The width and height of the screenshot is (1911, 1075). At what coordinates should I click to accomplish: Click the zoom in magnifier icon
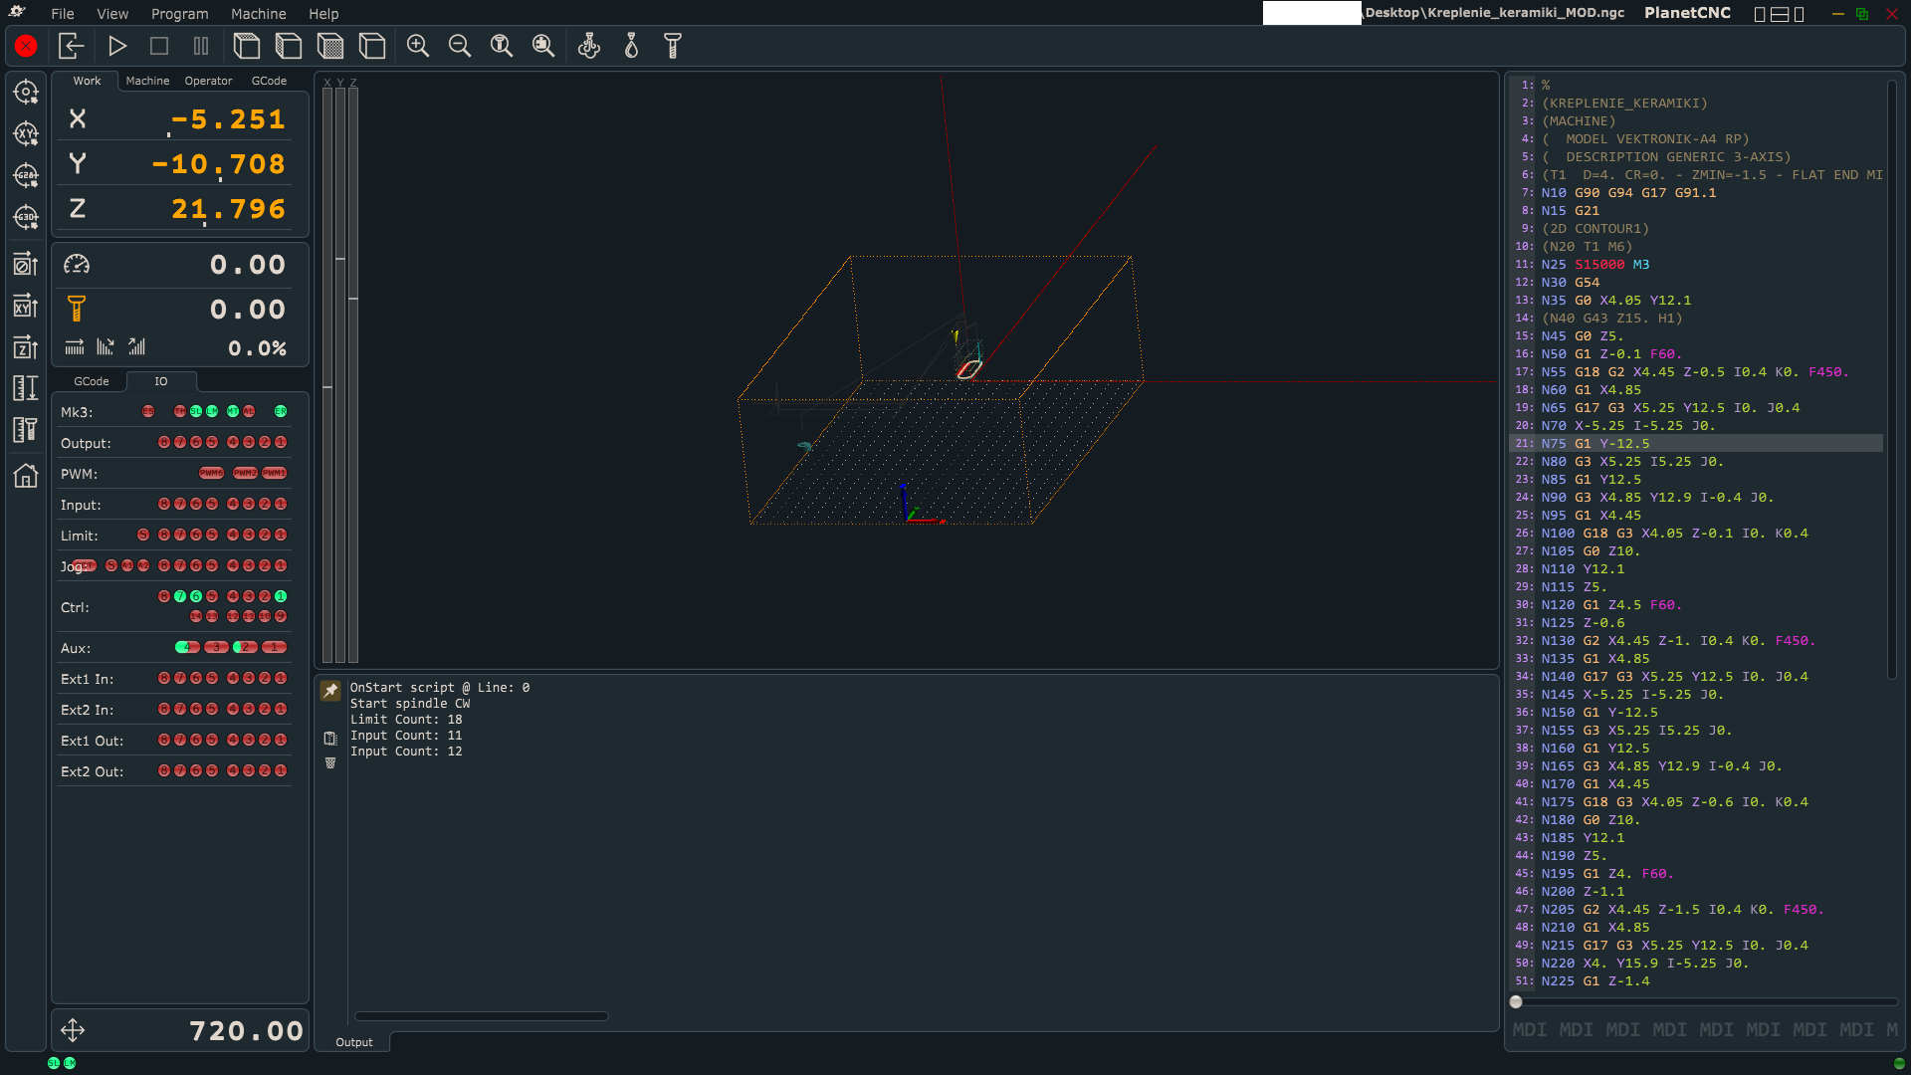[x=418, y=46]
